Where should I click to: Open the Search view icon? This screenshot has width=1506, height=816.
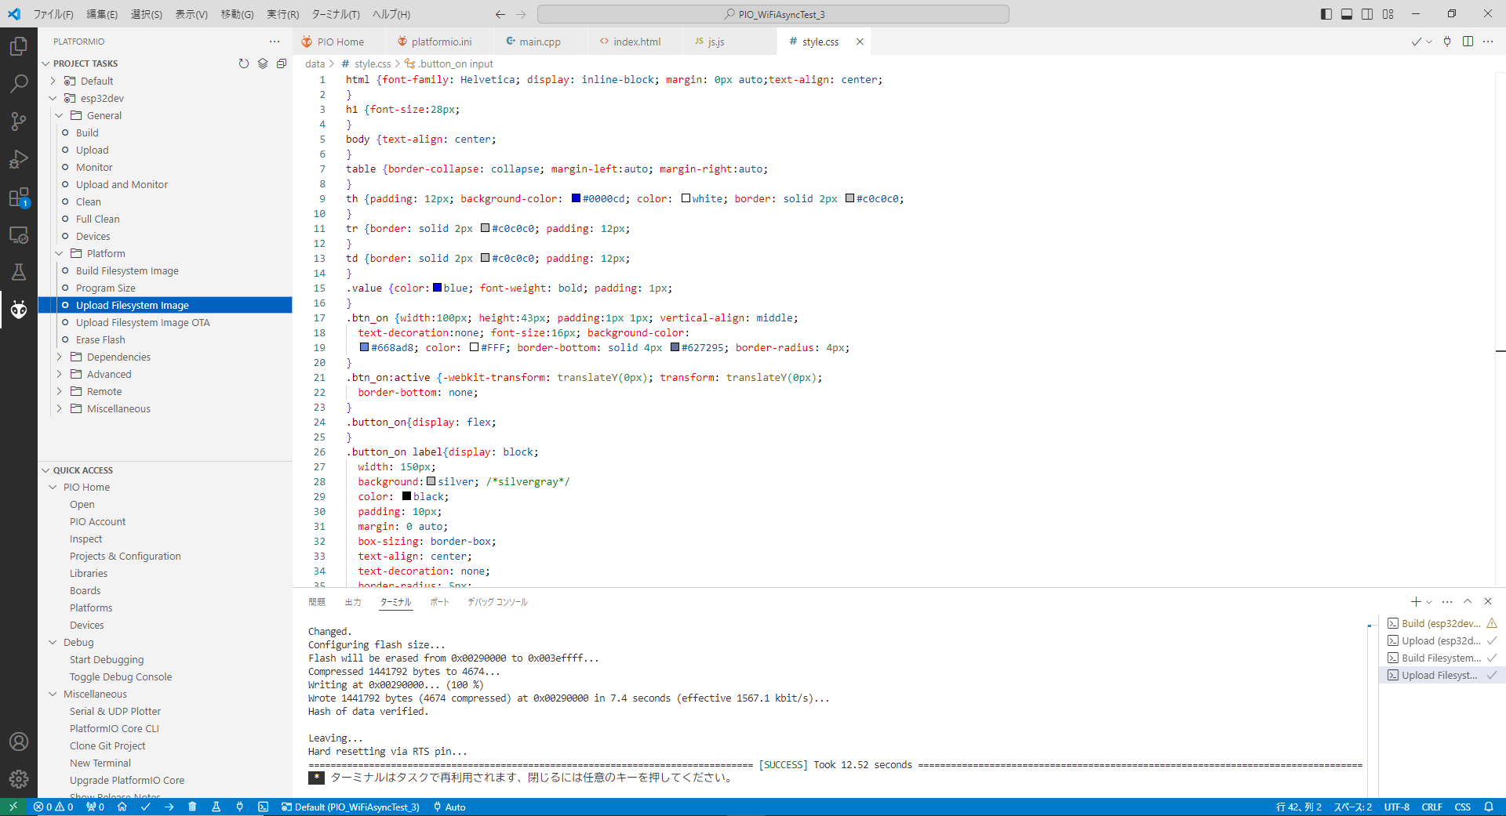[19, 83]
